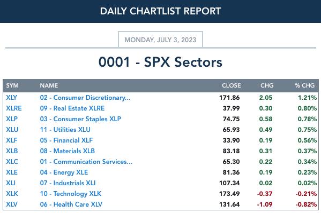Open the XLK symbol link
The image size is (321, 213).
12,194
